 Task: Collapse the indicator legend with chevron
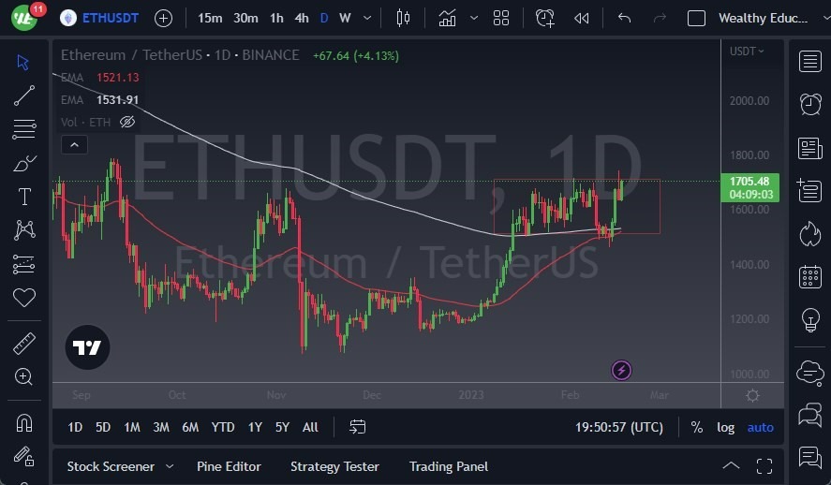tap(74, 145)
